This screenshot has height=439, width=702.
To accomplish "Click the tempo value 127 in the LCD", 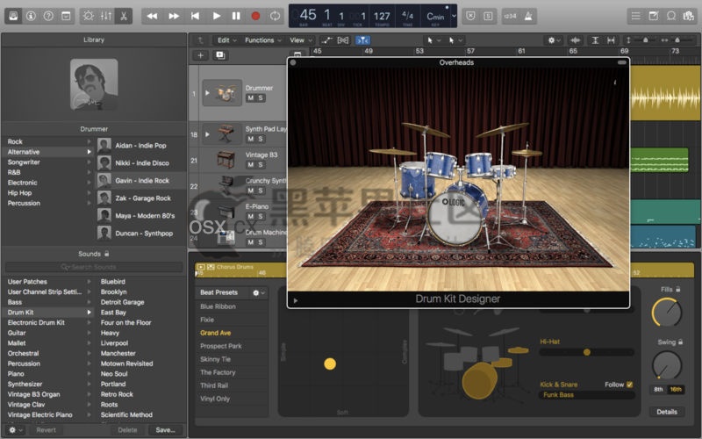I will point(382,17).
